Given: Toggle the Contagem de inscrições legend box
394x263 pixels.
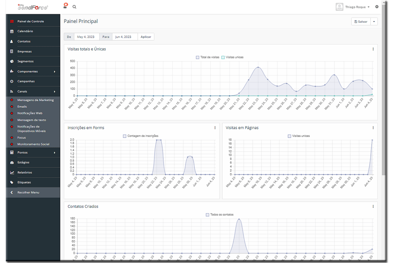Looking at the screenshot, I should 124,136.
